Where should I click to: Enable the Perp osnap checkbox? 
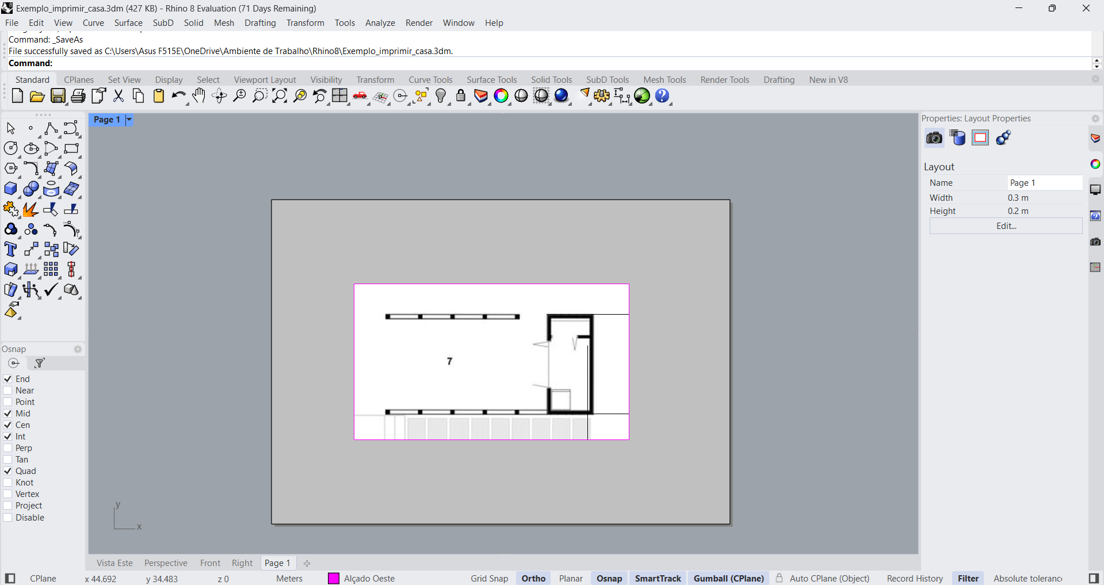pyautogui.click(x=8, y=448)
